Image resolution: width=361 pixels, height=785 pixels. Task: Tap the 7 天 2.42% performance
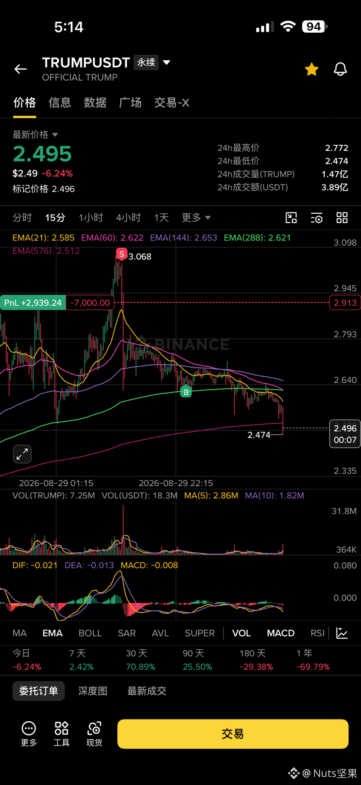82,660
